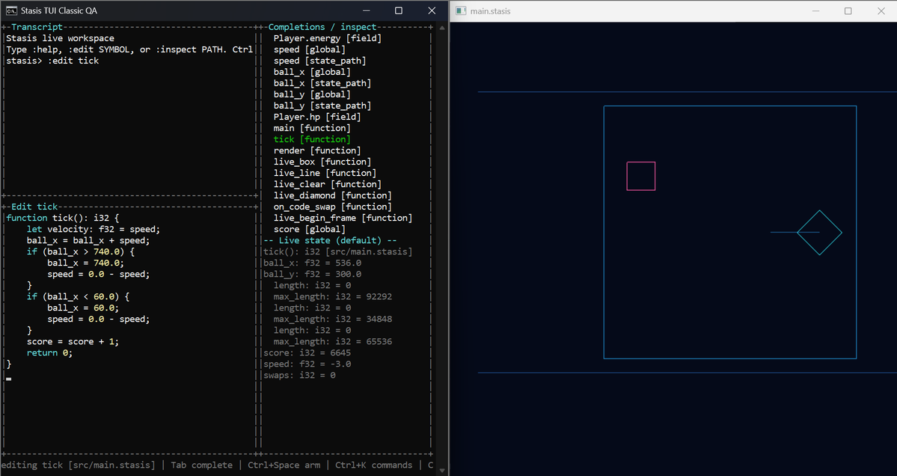The image size is (897, 476).
Task: Click the ball_x = 60.0; code line
Action: click(x=84, y=308)
